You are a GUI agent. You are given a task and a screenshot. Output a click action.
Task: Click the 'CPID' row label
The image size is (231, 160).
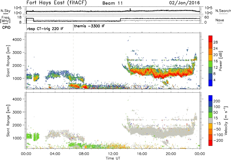[x=6, y=27]
